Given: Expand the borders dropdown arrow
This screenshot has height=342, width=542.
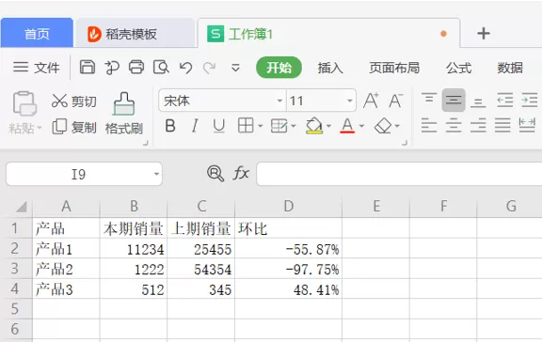Looking at the screenshot, I should click(261, 126).
